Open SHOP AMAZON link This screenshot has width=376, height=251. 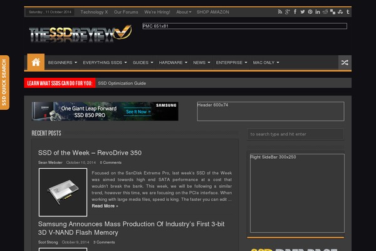[212, 12]
